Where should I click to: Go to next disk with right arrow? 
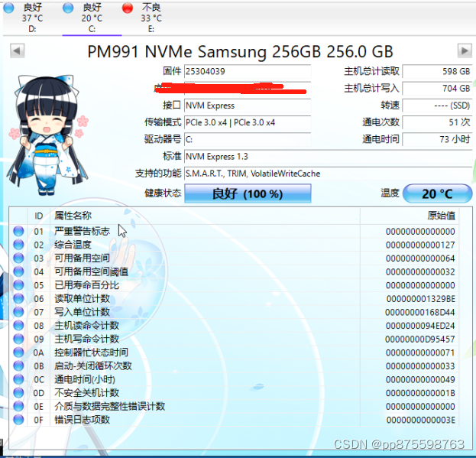(465, 50)
